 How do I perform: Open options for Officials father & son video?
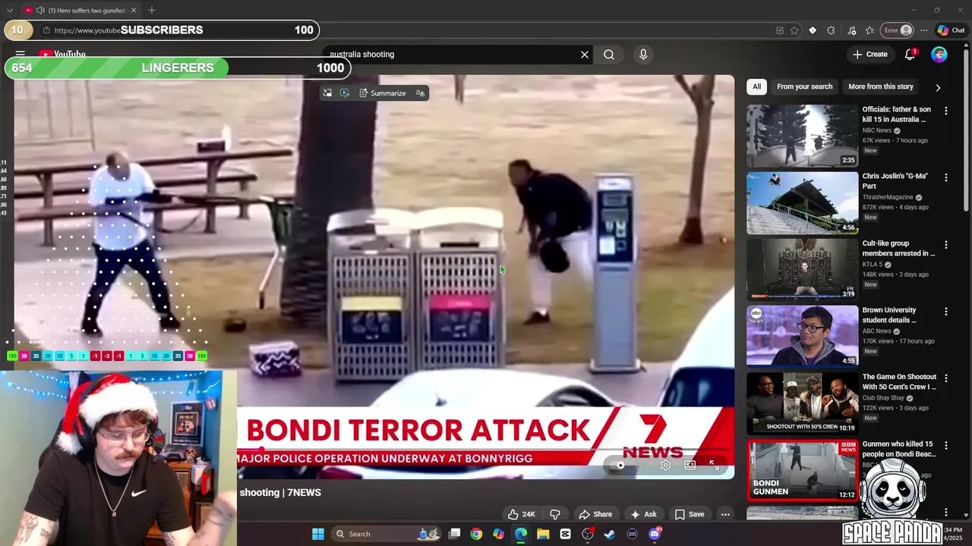(945, 111)
